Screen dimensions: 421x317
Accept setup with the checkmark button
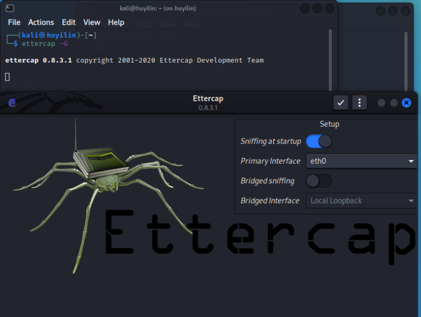341,102
